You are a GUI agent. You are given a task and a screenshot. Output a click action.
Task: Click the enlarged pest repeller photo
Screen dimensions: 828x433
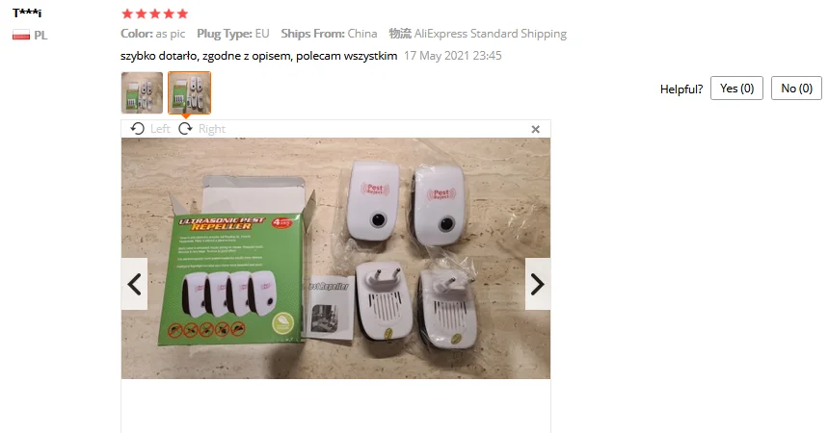pos(335,259)
